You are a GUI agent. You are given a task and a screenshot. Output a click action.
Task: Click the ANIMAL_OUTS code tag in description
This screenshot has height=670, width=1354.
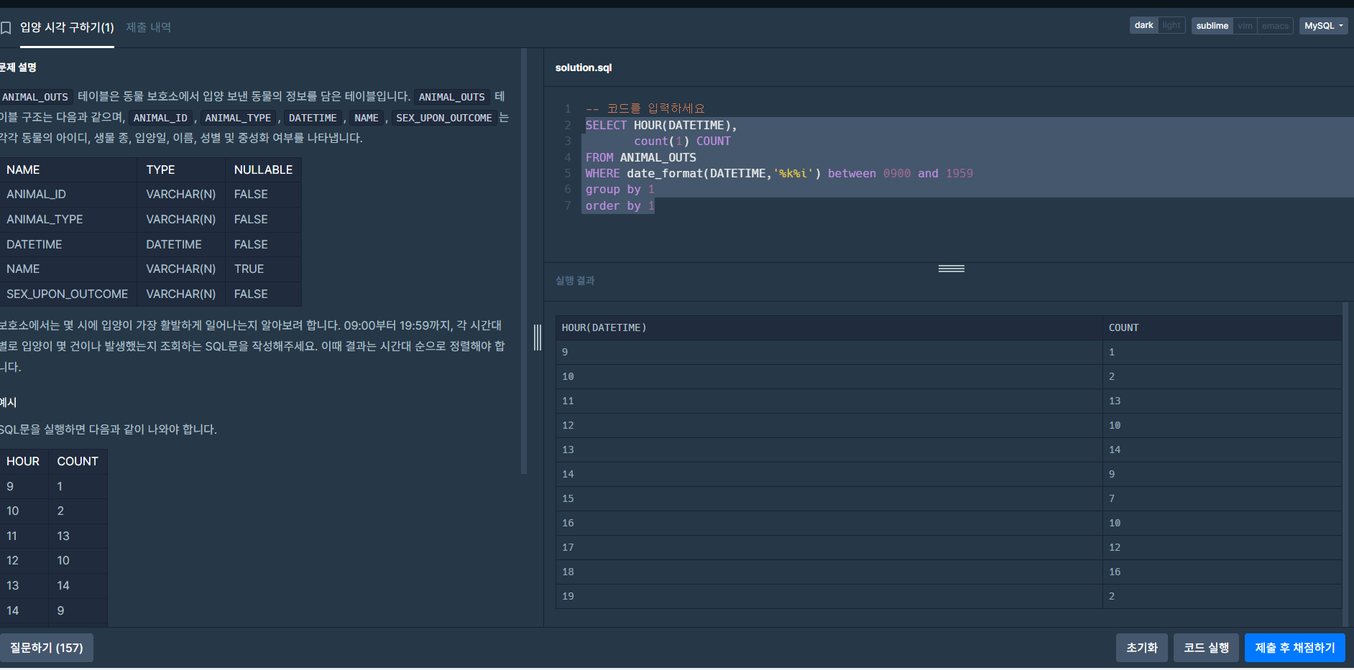[35, 97]
